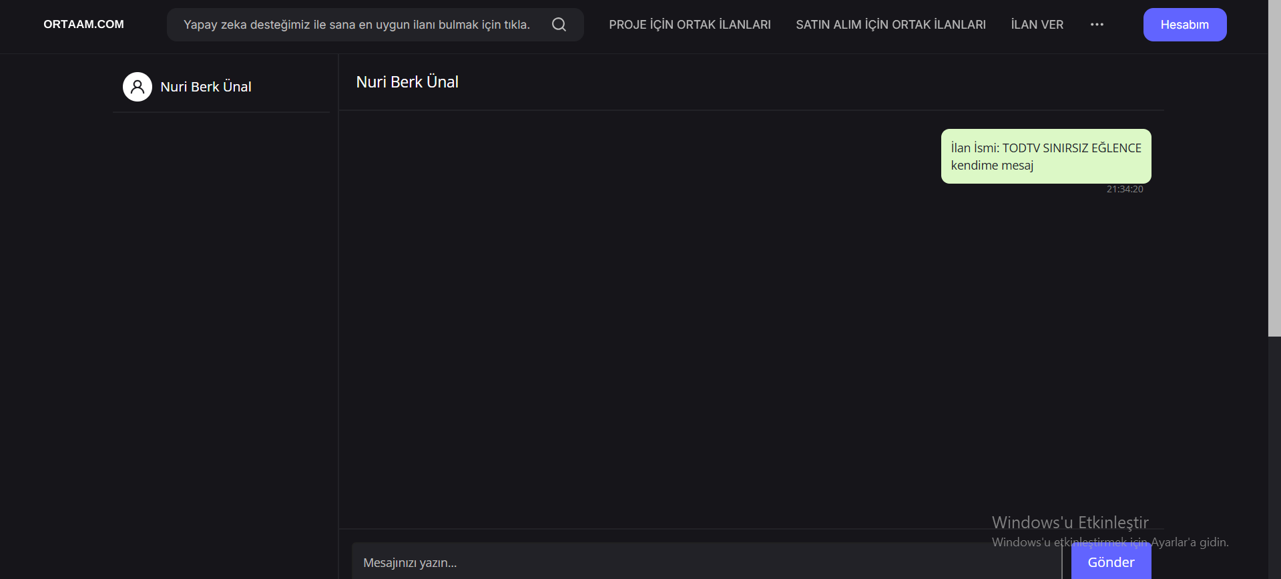Open SATIN ALIM İÇİN ORTAK İLANLARI menu

click(x=890, y=25)
